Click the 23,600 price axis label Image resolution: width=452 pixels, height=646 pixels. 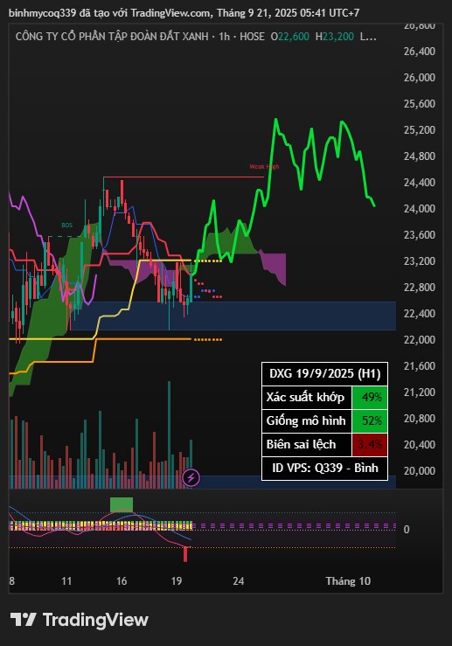pyautogui.click(x=419, y=235)
